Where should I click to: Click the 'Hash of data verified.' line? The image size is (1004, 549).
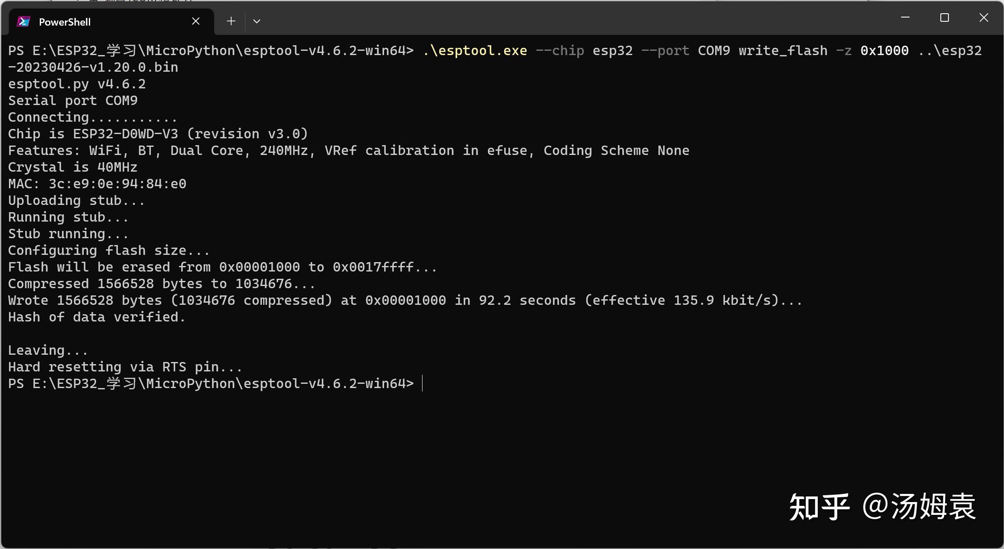tap(97, 317)
